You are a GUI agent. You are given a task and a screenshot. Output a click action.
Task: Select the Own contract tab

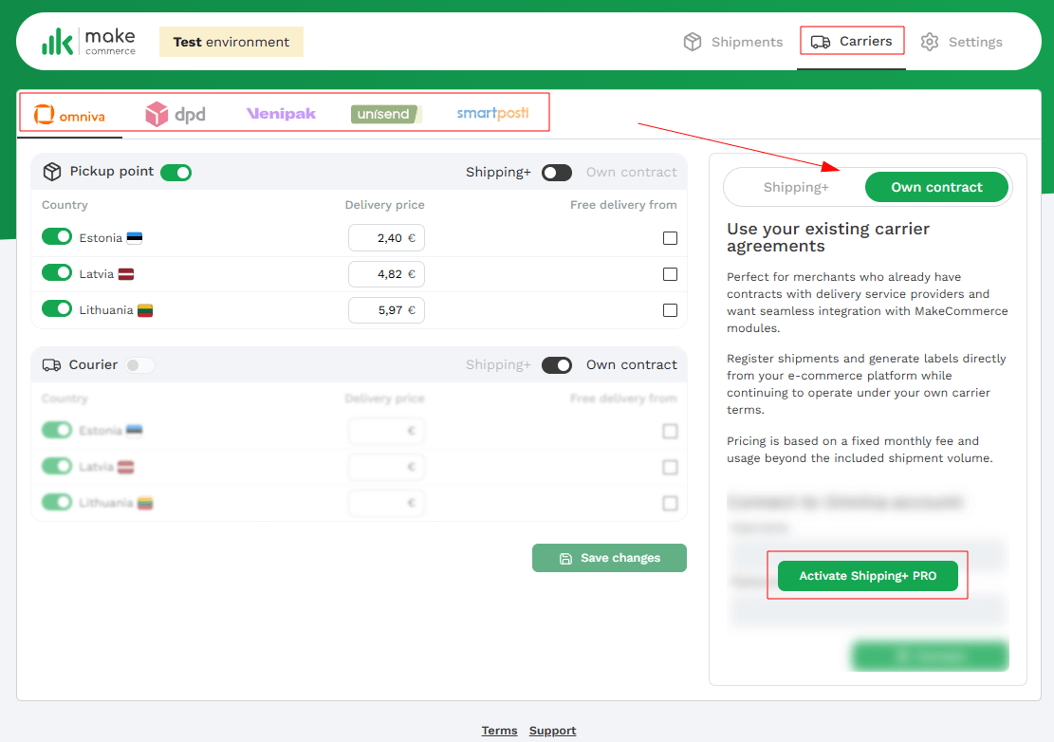(x=936, y=187)
